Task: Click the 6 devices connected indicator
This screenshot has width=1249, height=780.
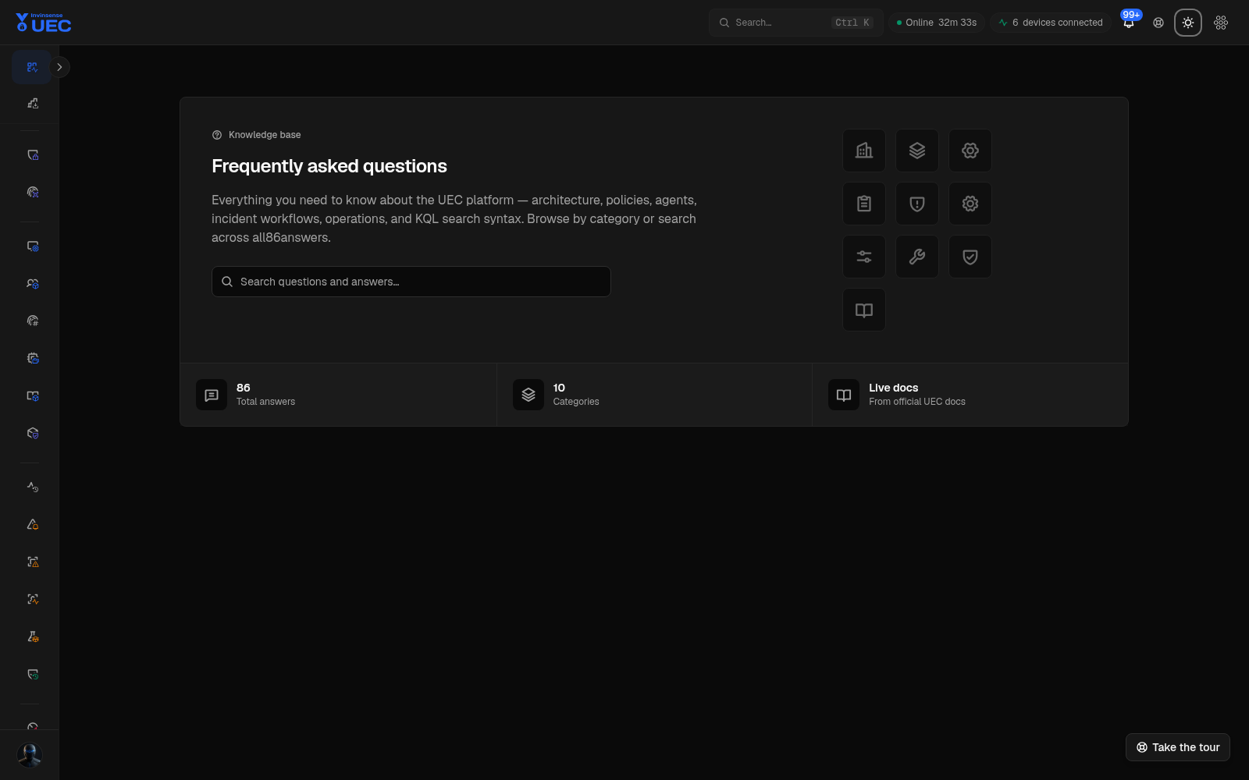Action: [1051, 23]
